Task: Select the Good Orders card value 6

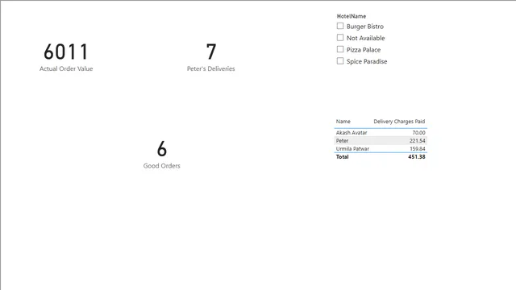Action: tap(161, 149)
